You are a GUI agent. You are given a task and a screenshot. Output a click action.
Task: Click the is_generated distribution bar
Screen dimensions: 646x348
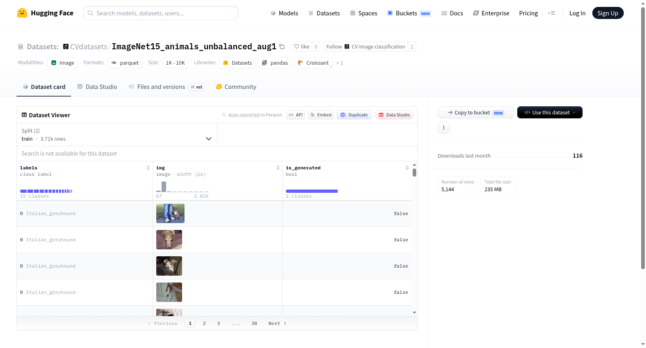(312, 191)
